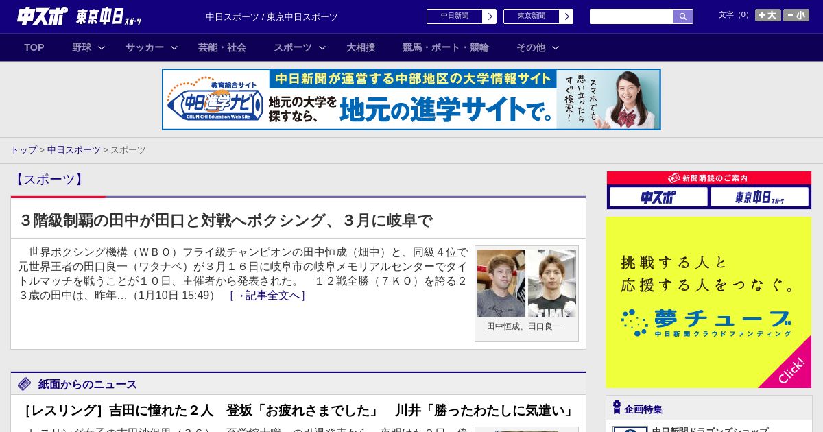The image size is (823, 432).
Task: Go to TOP in navigation bar
Action: tap(34, 47)
